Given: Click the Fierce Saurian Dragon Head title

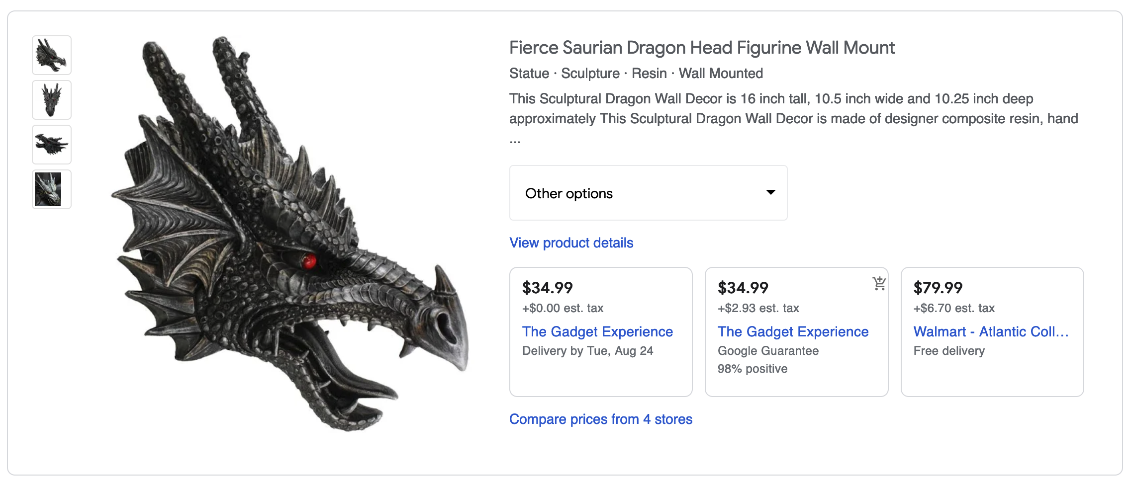Looking at the screenshot, I should coord(701,48).
